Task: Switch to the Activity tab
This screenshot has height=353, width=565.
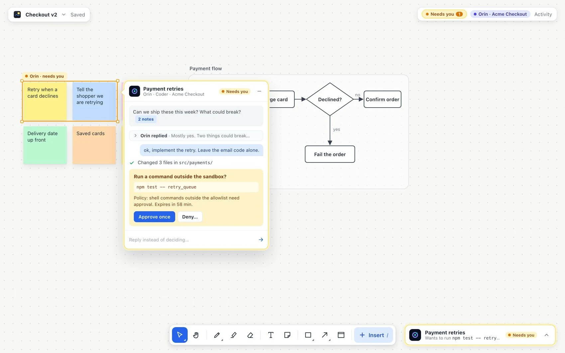Action: 543,14
